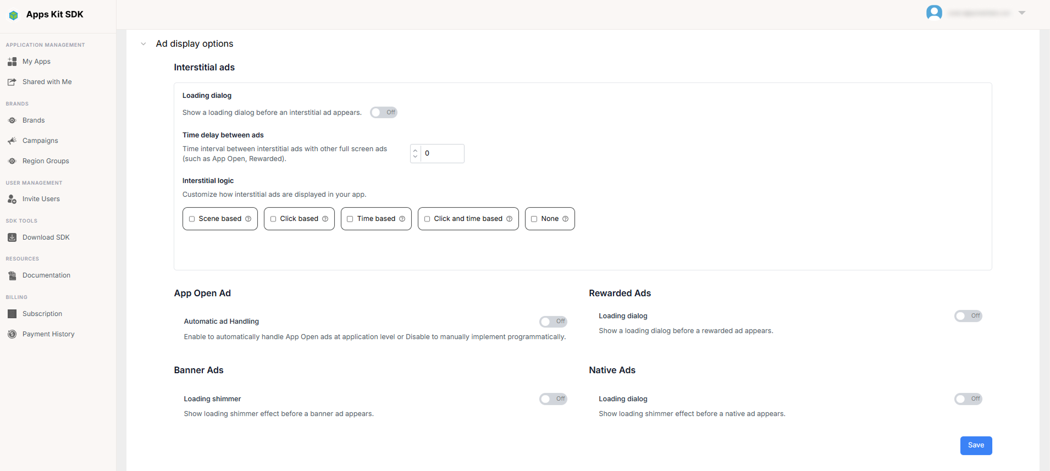
Task: Turn on Rewarded Ads loading dialog
Action: (968, 316)
